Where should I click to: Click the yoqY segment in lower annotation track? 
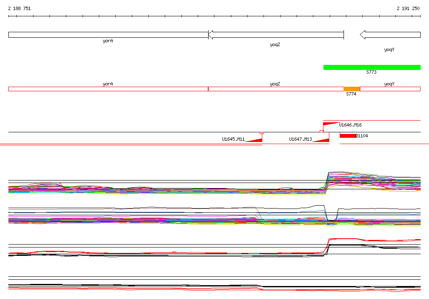(390, 89)
